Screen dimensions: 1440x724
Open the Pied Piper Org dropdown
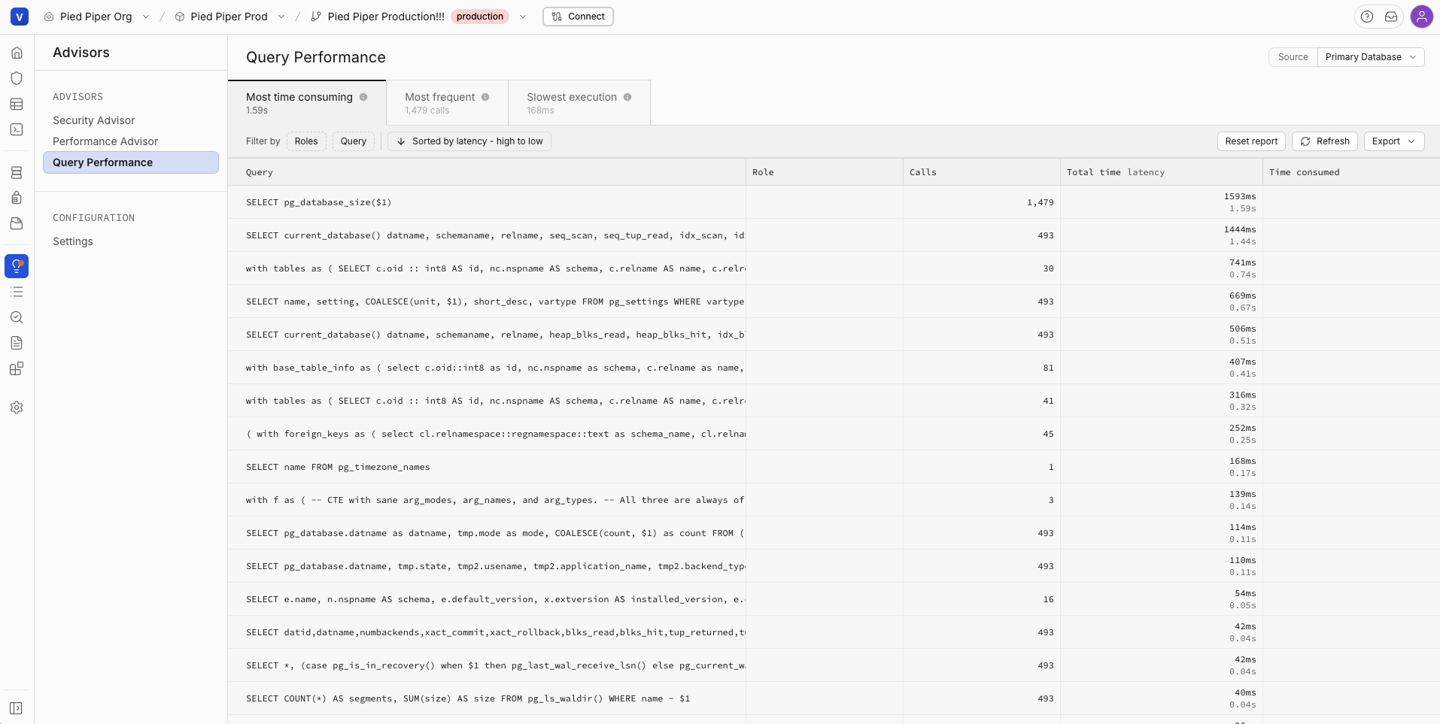(x=144, y=16)
